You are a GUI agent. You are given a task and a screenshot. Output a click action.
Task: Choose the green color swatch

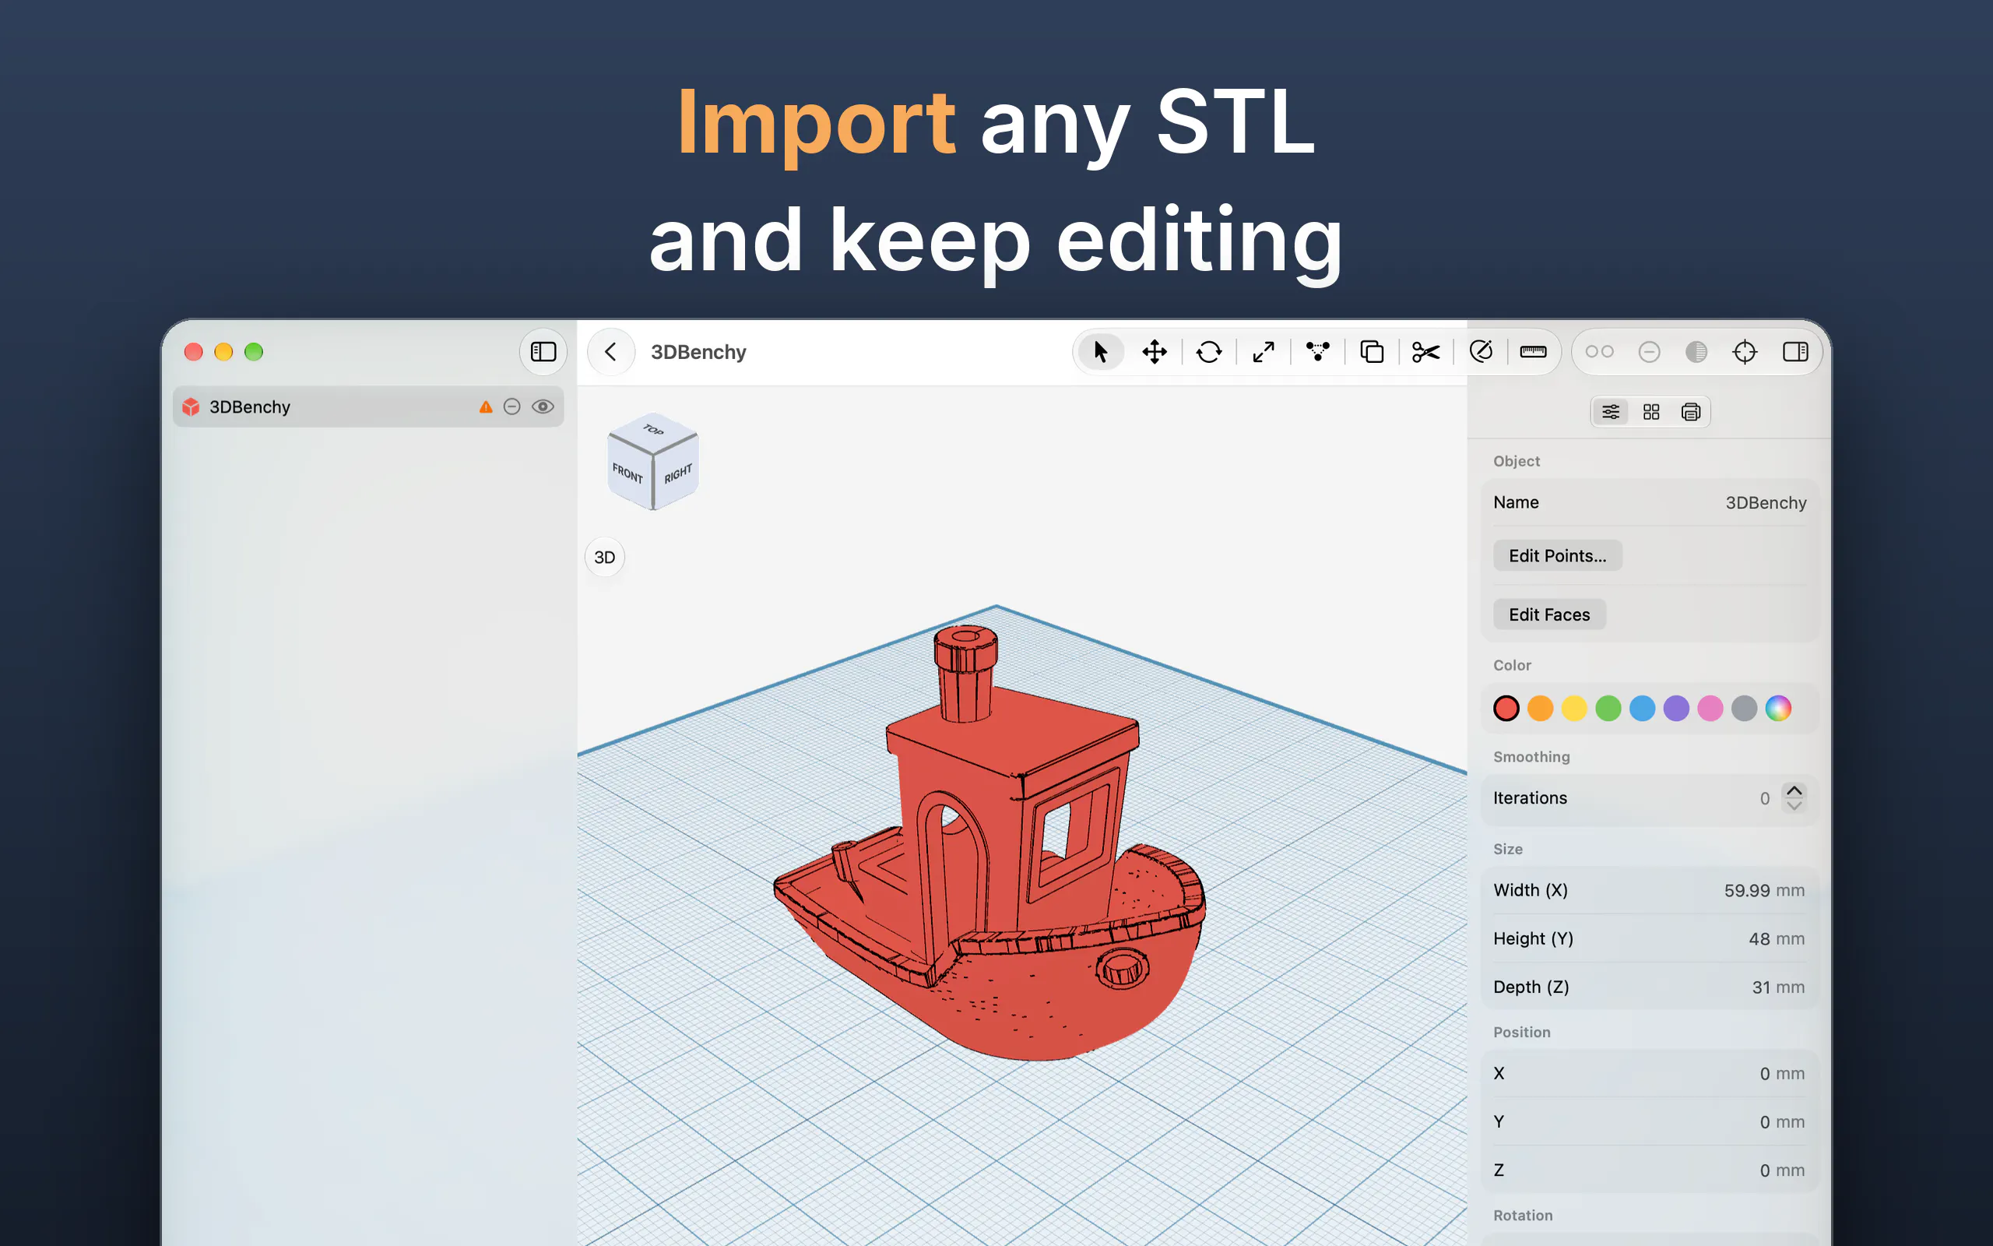click(x=1608, y=709)
